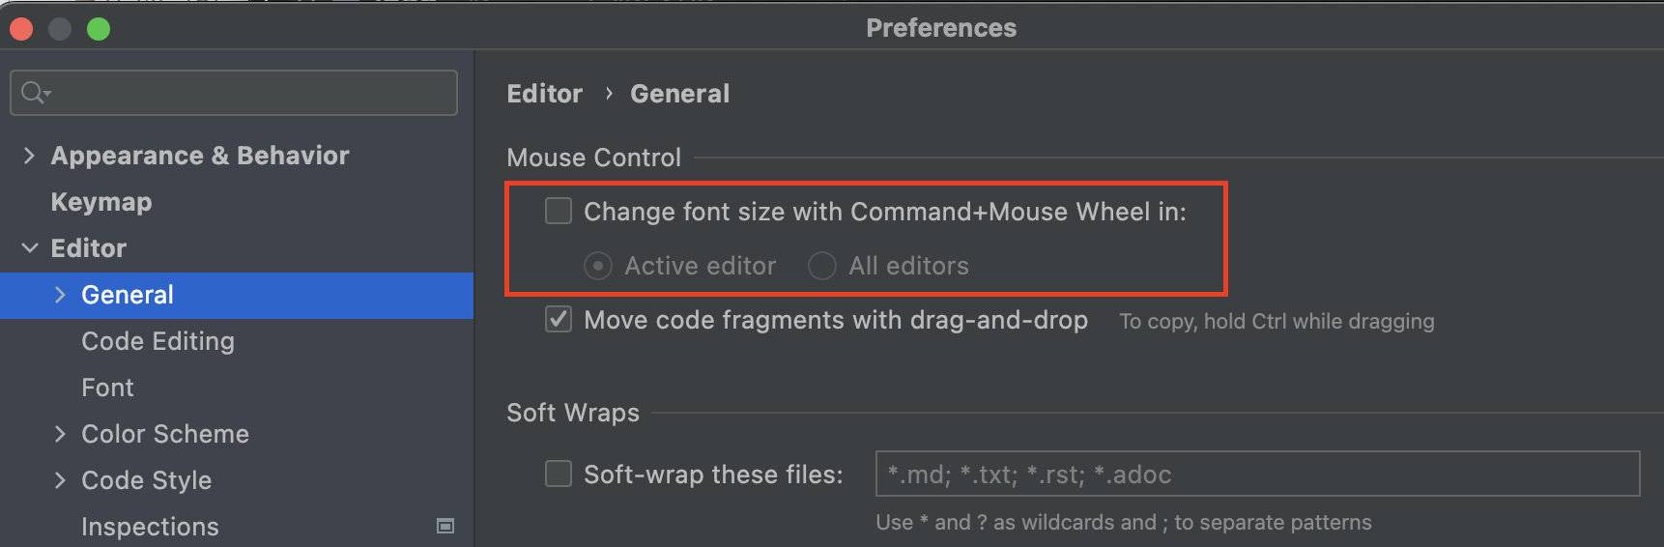Enable the Soft-wrap these files checkbox
This screenshot has width=1664, height=547.
(x=559, y=474)
